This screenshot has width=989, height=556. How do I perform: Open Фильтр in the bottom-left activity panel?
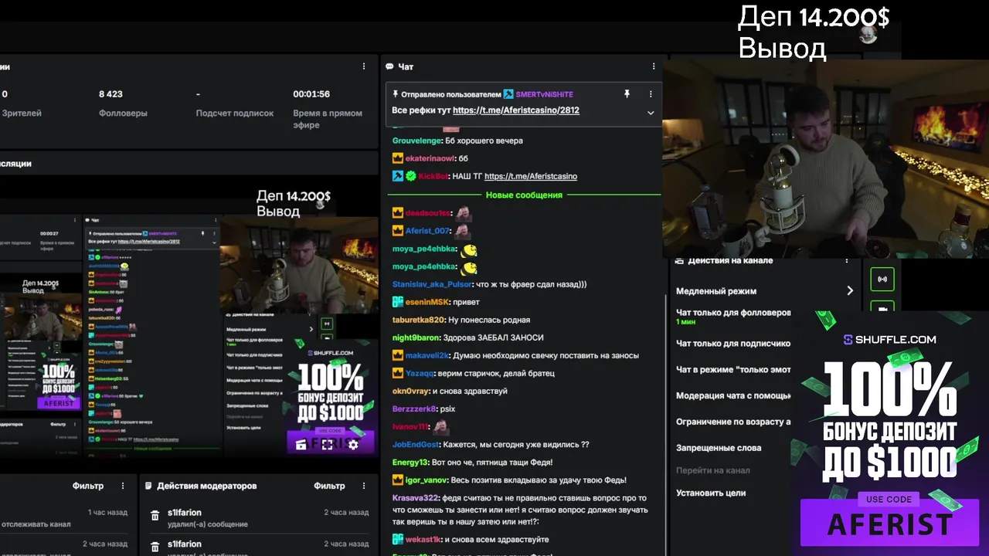pyautogui.click(x=88, y=486)
